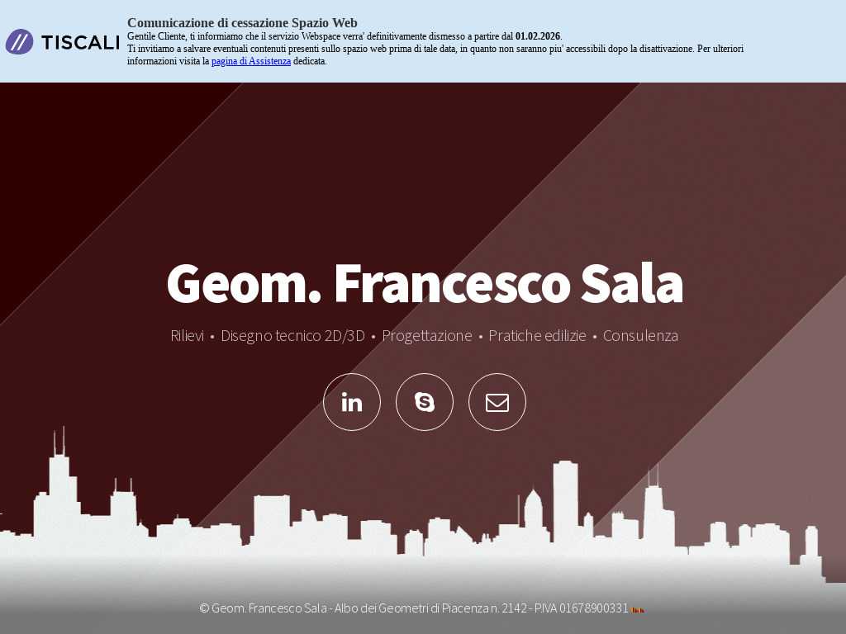Click the 'Comunicazione di cessazione Spazio Web' title

click(x=242, y=23)
